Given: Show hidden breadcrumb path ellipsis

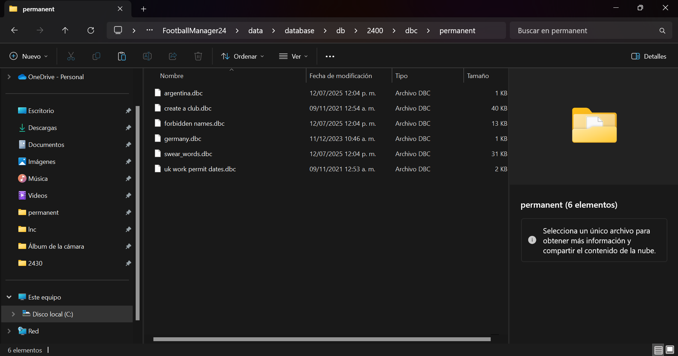Looking at the screenshot, I should click(149, 30).
